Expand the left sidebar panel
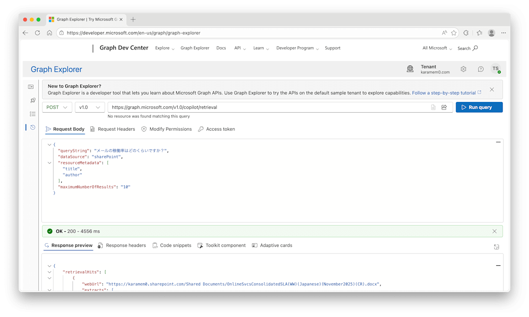 tap(30, 87)
